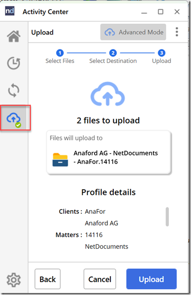Open the Sync arrows sidebar icon

14,91
